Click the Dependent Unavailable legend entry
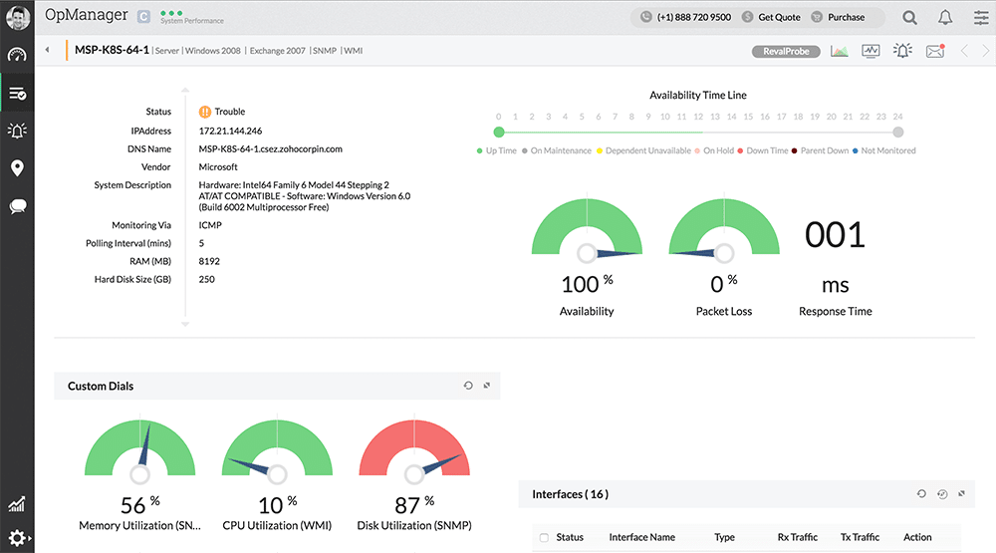Screen dimensions: 996x553 tap(643, 150)
